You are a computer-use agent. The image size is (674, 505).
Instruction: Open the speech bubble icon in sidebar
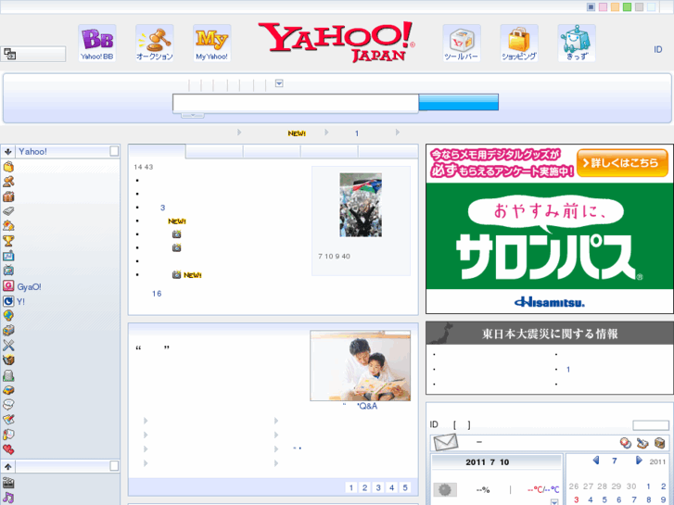pyautogui.click(x=8, y=404)
